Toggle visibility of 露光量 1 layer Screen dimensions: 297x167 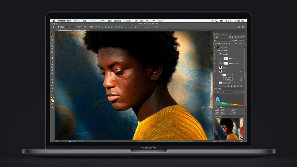pos(215,54)
